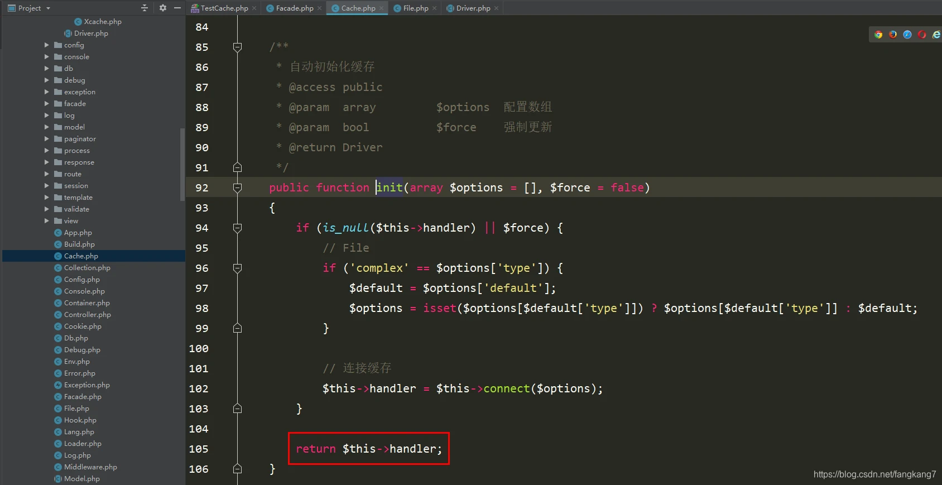942x485 pixels.
Task: Click the collapse all icon in Project panel
Action: tap(145, 8)
